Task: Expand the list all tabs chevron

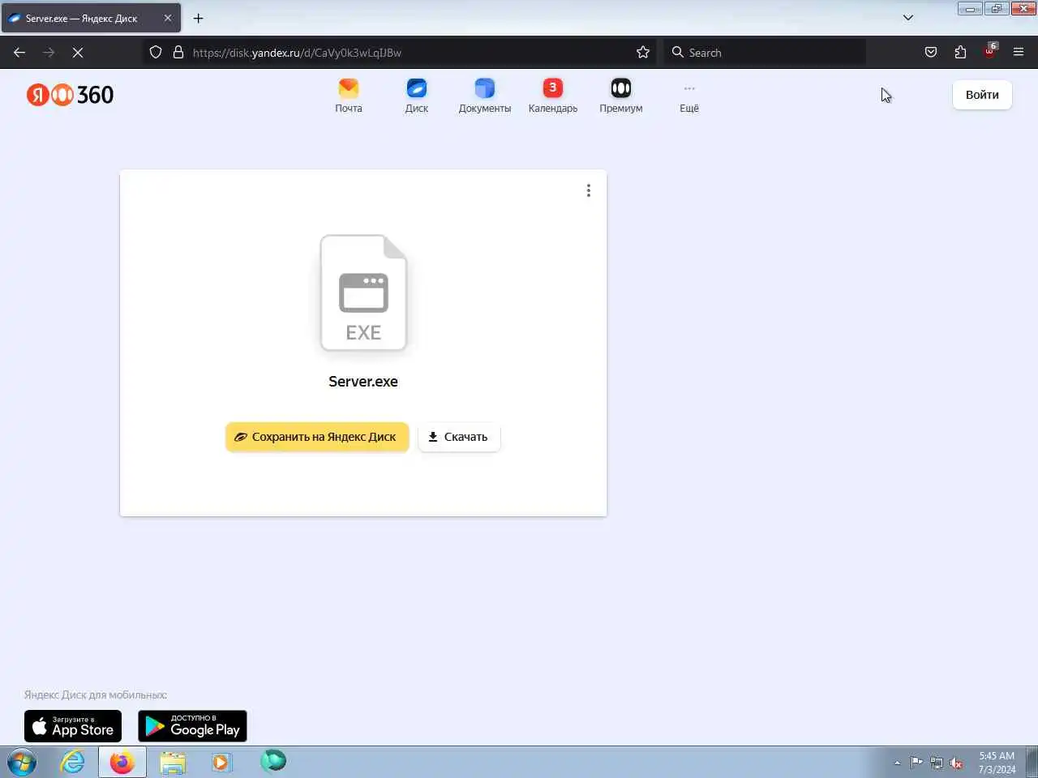Action: pyautogui.click(x=908, y=18)
